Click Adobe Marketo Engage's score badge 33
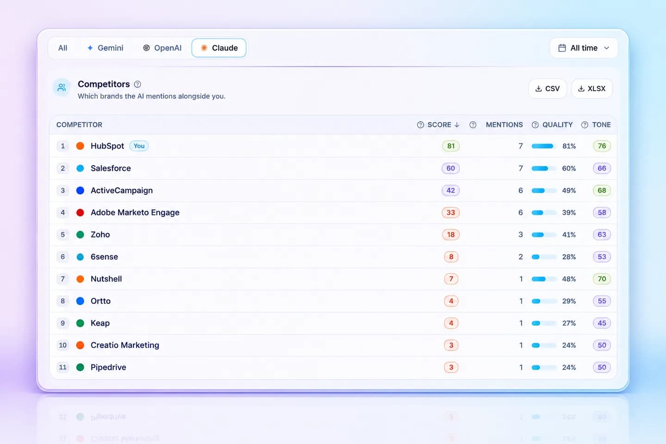Viewport: 666px width, 444px height. click(451, 213)
